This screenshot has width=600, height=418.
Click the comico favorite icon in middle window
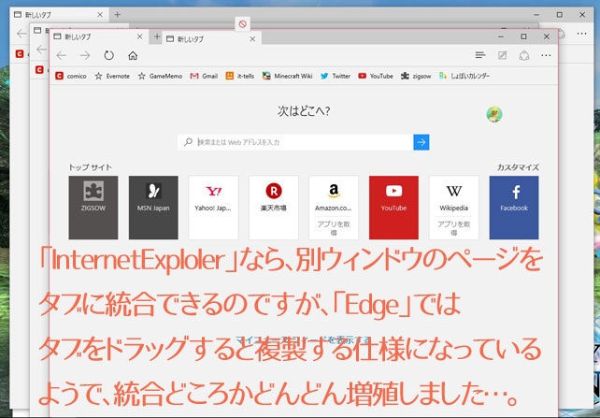click(39, 69)
